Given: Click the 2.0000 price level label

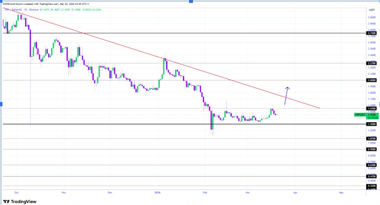Looking at the screenshot, I should pos(371,80).
